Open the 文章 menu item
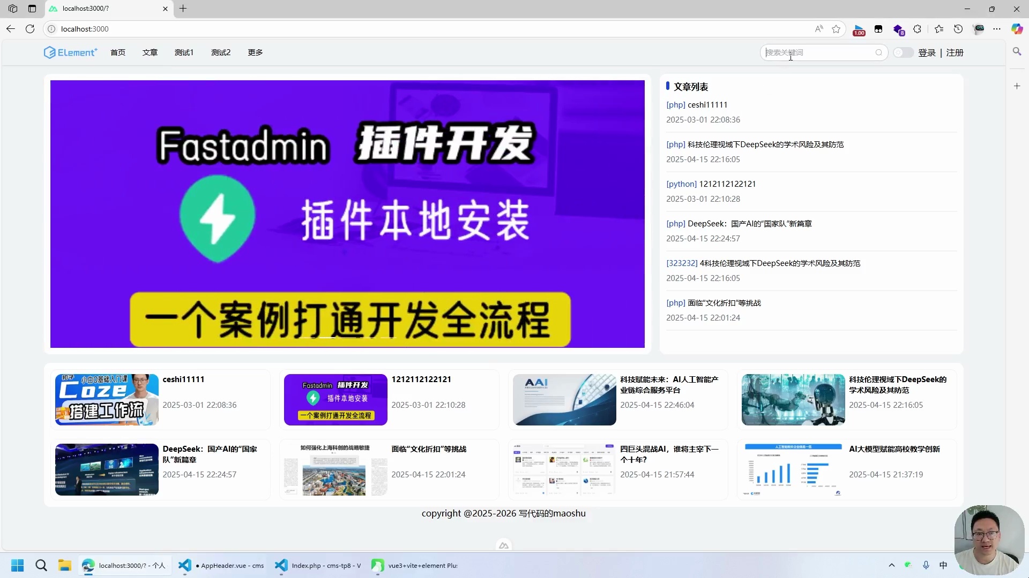1029x578 pixels. 150,52
